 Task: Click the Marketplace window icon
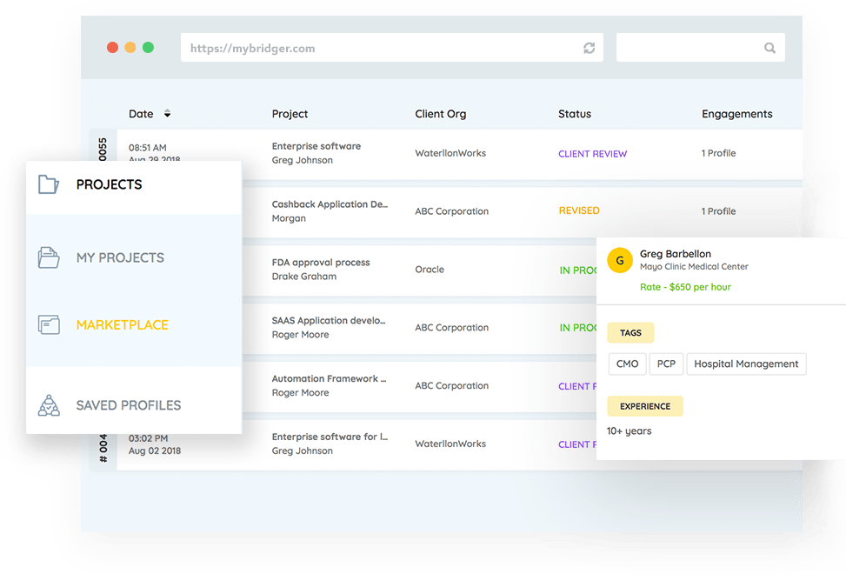[49, 325]
